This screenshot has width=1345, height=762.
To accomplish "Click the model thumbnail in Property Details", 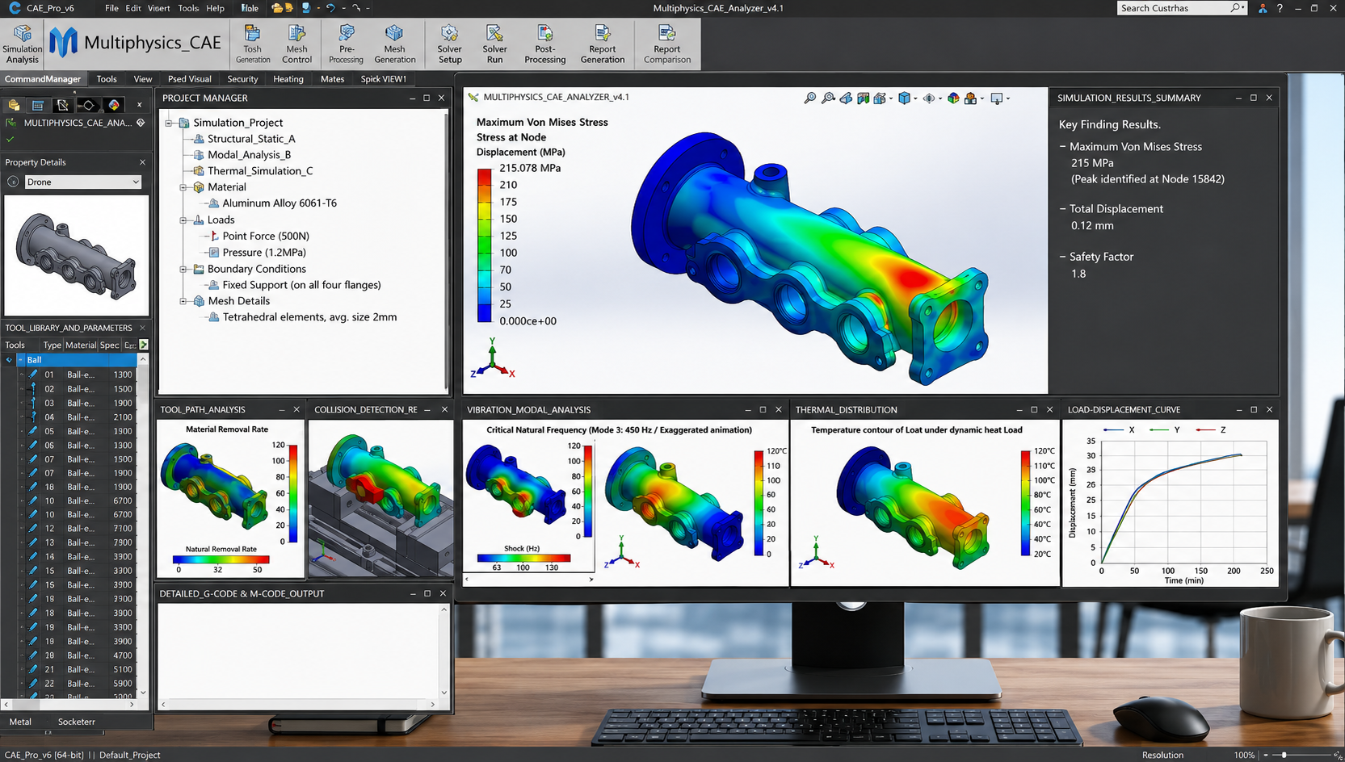I will coord(77,255).
